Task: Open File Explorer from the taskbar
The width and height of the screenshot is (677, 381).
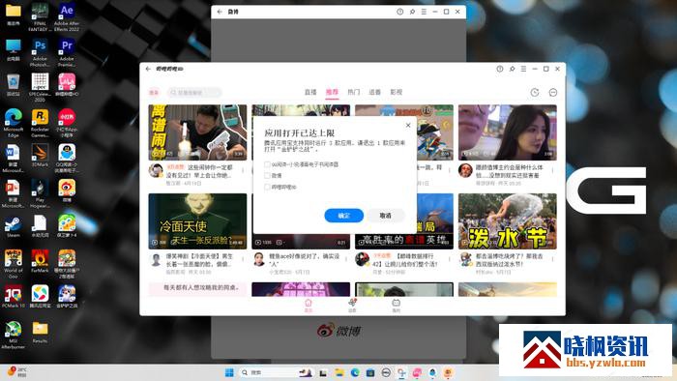Action: (x=339, y=372)
